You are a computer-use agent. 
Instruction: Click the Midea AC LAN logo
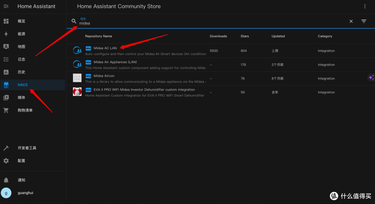coord(77,50)
